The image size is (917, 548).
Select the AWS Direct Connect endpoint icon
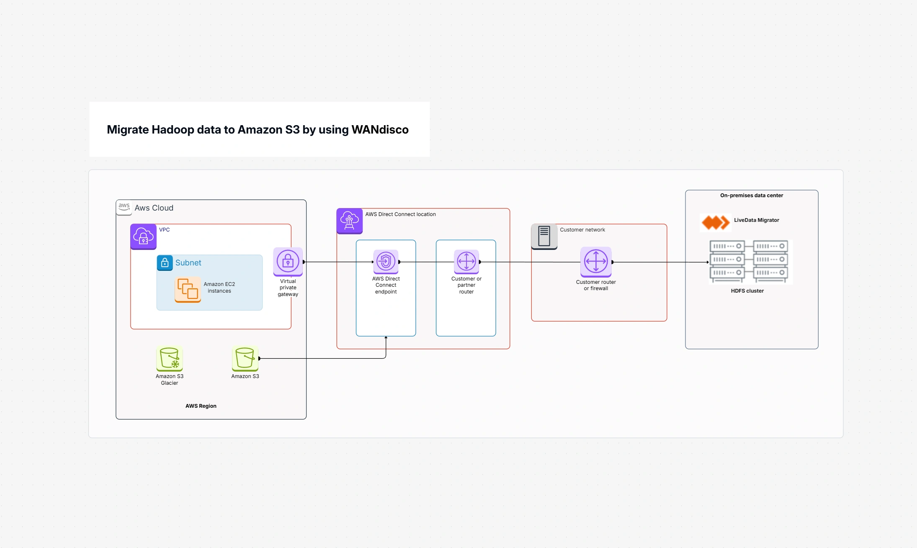point(386,262)
